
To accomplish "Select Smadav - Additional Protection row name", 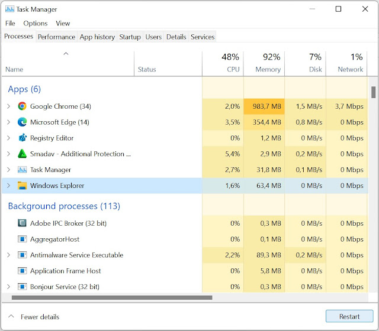I will [81, 154].
